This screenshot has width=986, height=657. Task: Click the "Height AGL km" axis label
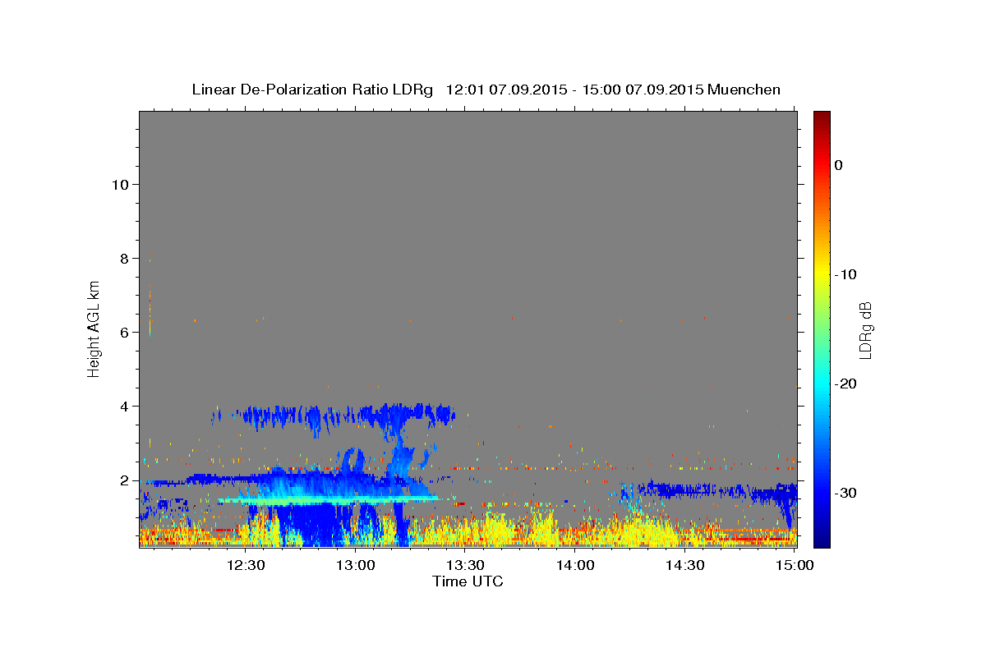point(94,328)
